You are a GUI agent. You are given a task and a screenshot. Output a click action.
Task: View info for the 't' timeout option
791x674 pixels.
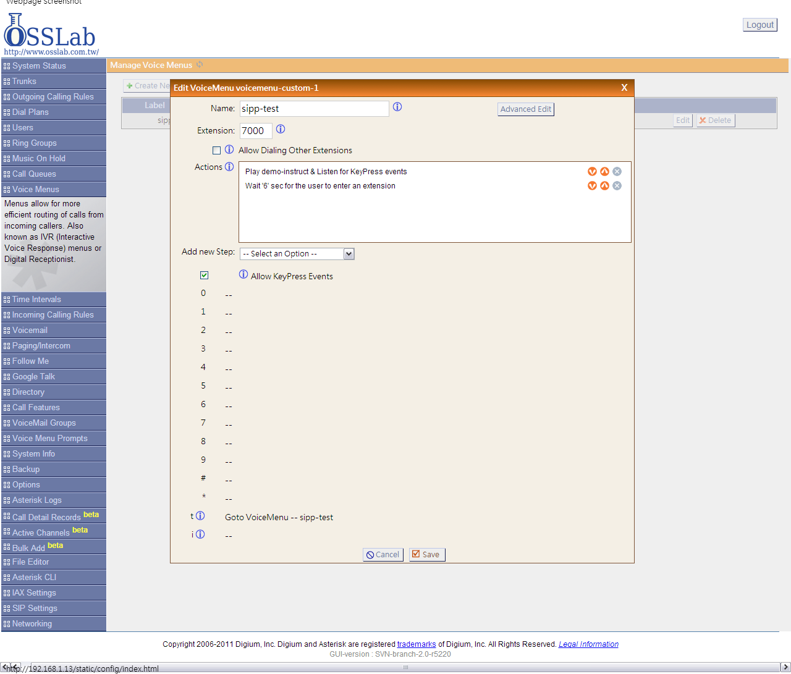tap(200, 516)
